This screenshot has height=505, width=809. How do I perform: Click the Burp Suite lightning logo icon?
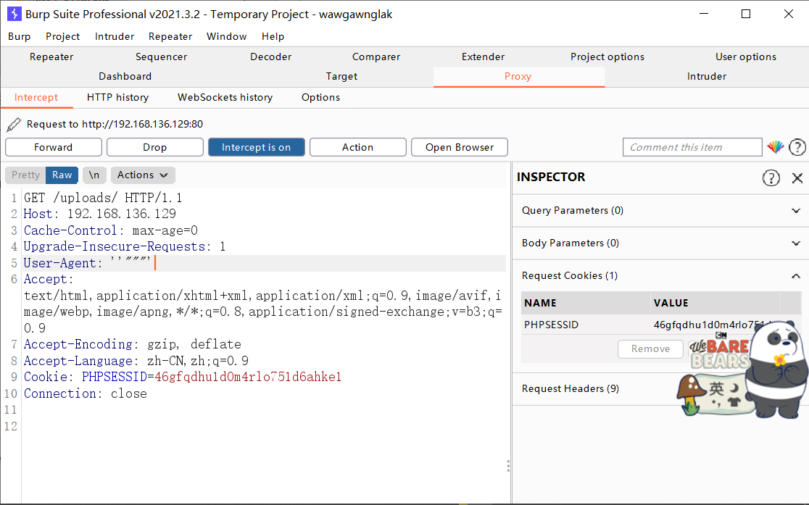14,14
